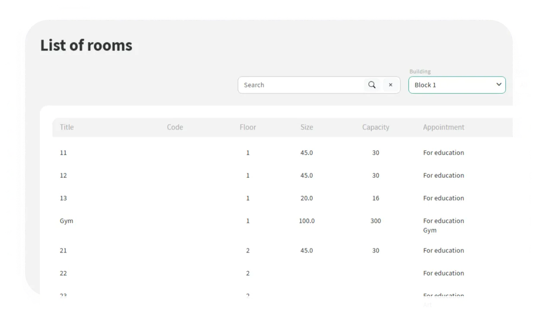Sort by the Capacity column header
This screenshot has height=325, width=537.
pyautogui.click(x=375, y=127)
